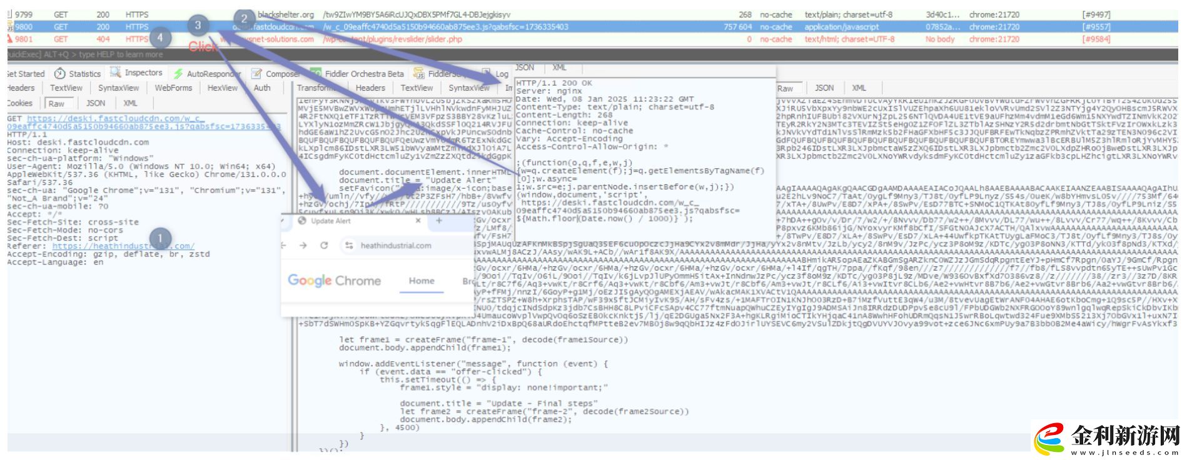The height and width of the screenshot is (460, 1187).
Task: Open the Composer tab
Action: pyautogui.click(x=276, y=74)
